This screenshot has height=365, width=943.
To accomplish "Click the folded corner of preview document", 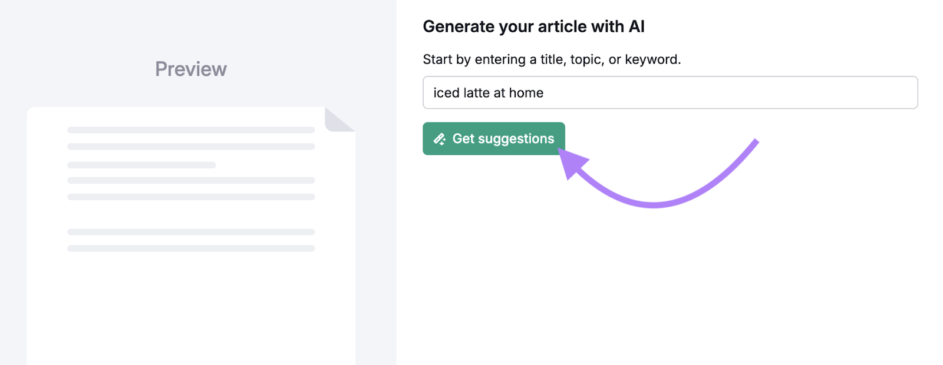I will tap(337, 120).
